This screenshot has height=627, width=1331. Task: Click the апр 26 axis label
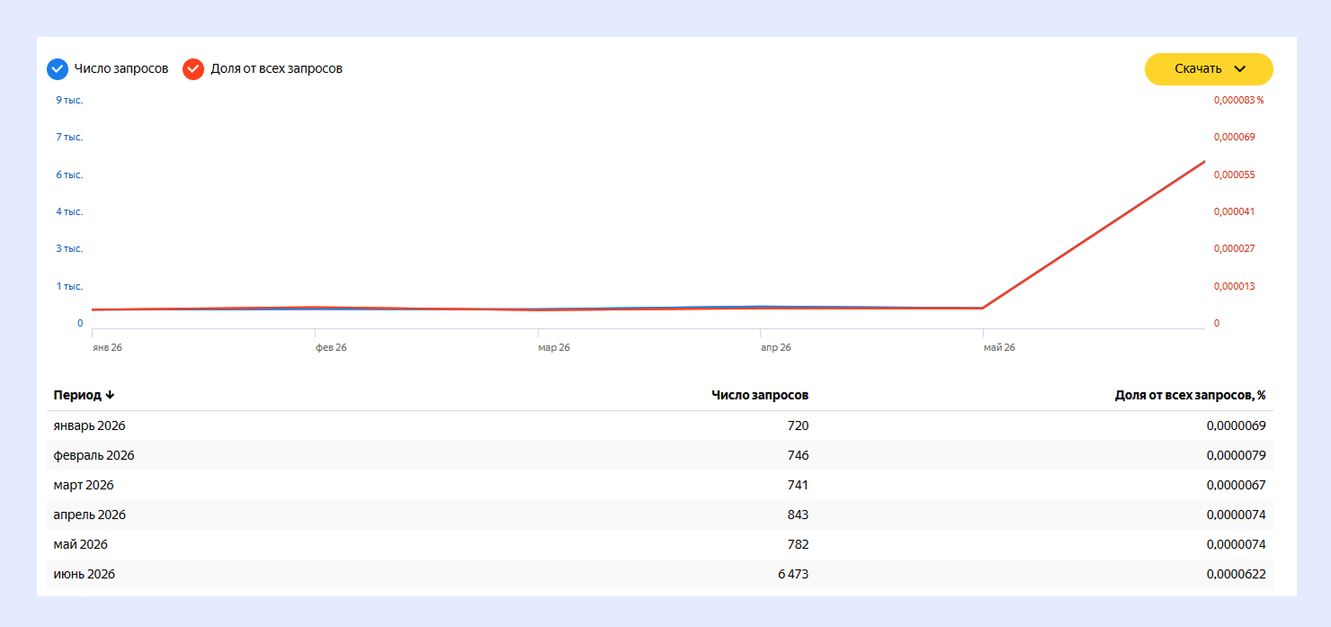[776, 347]
